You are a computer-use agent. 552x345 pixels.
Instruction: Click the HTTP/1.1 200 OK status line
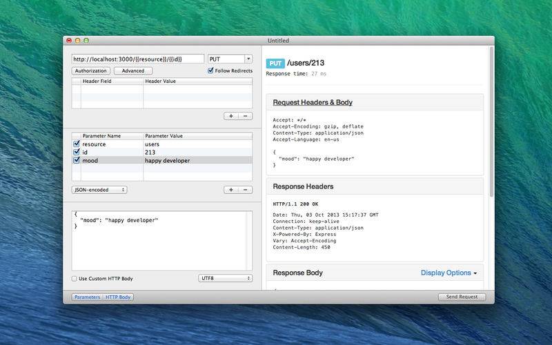(295, 204)
